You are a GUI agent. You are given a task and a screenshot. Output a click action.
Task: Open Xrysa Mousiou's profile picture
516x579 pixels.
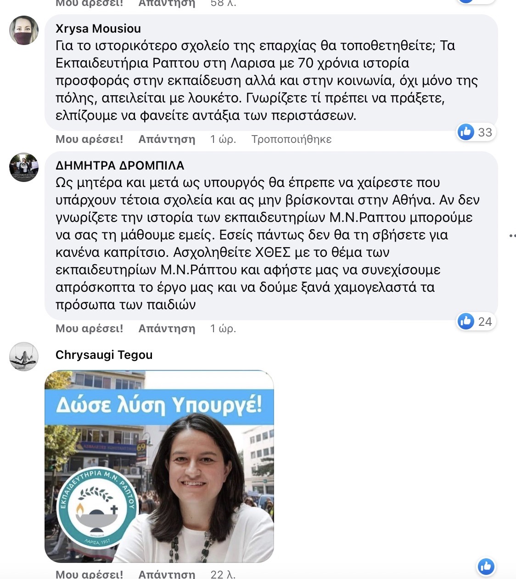[24, 30]
